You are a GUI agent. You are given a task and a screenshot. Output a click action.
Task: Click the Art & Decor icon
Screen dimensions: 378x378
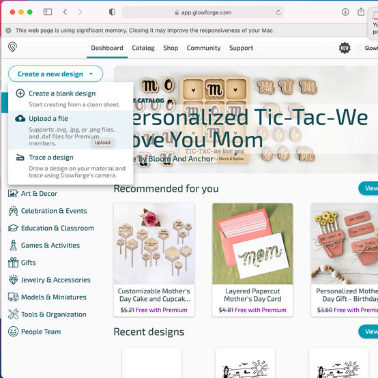13,193
